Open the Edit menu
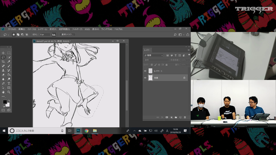This screenshot has width=276, height=155. click(x=22, y=29)
